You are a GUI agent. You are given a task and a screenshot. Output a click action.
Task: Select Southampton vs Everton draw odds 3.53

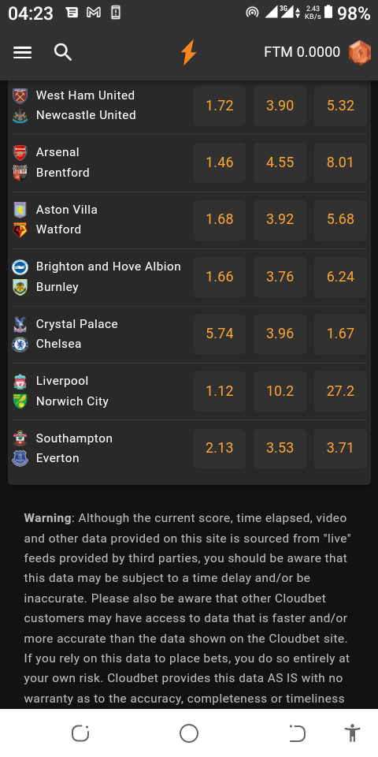280,448
